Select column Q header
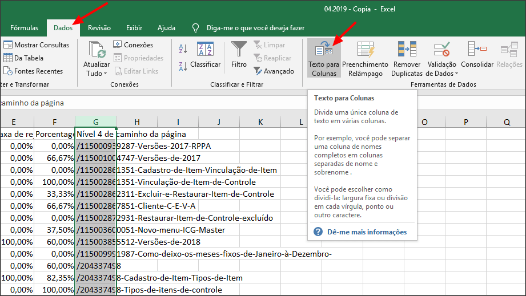Image resolution: width=526 pixels, height=296 pixels. pos(507,122)
